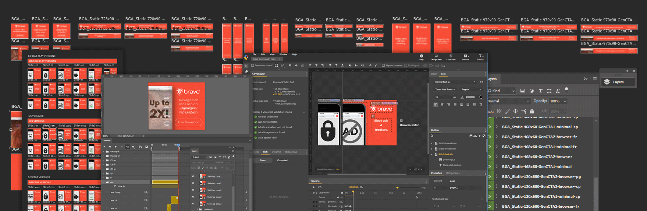
Task: Lock position move icon in Layers panel
Action: (x=515, y=111)
